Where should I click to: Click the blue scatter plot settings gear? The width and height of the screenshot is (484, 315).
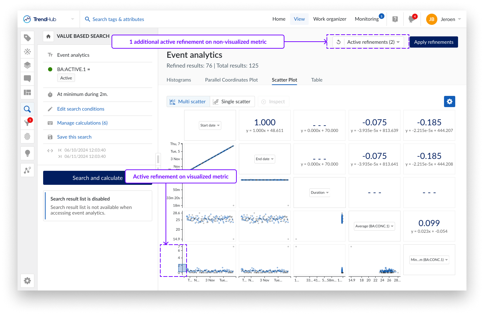coord(449,101)
